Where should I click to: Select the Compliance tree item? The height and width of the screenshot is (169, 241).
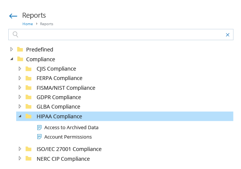pyautogui.click(x=41, y=59)
